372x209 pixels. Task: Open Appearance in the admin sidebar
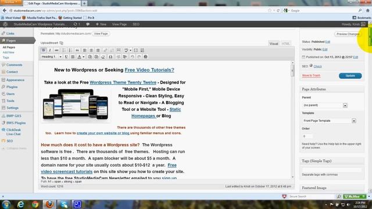point(15,80)
